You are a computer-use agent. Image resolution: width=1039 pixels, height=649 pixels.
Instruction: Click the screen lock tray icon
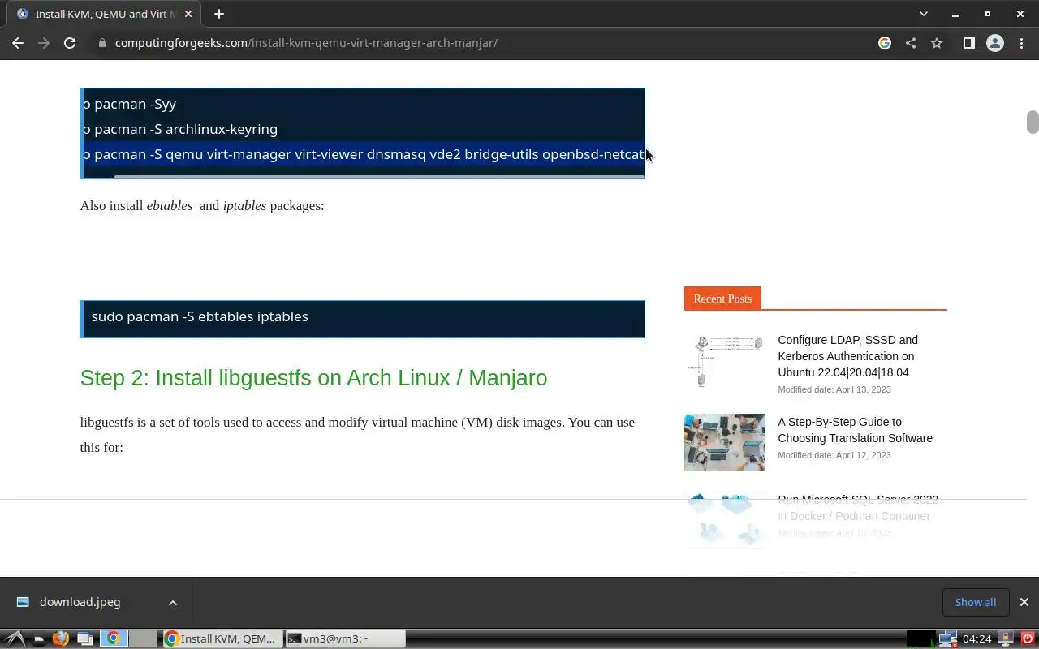pyautogui.click(x=1005, y=638)
